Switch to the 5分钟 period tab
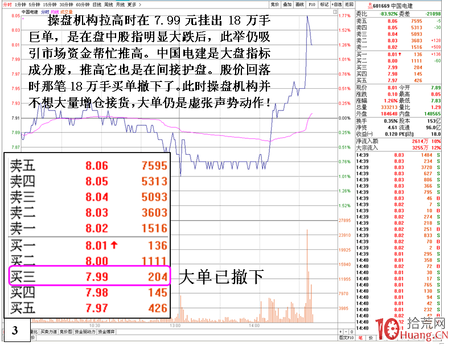This screenshot has height=346, width=456. click(x=35, y=5)
